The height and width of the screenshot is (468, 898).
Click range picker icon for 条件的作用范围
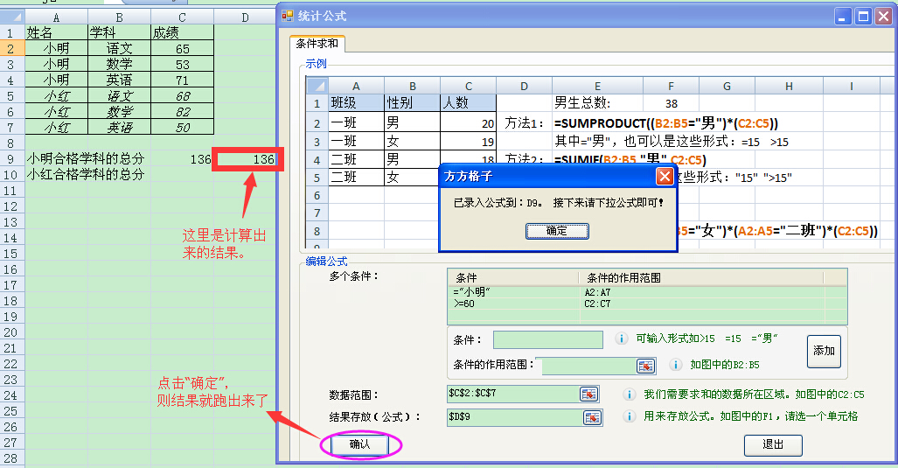click(645, 366)
